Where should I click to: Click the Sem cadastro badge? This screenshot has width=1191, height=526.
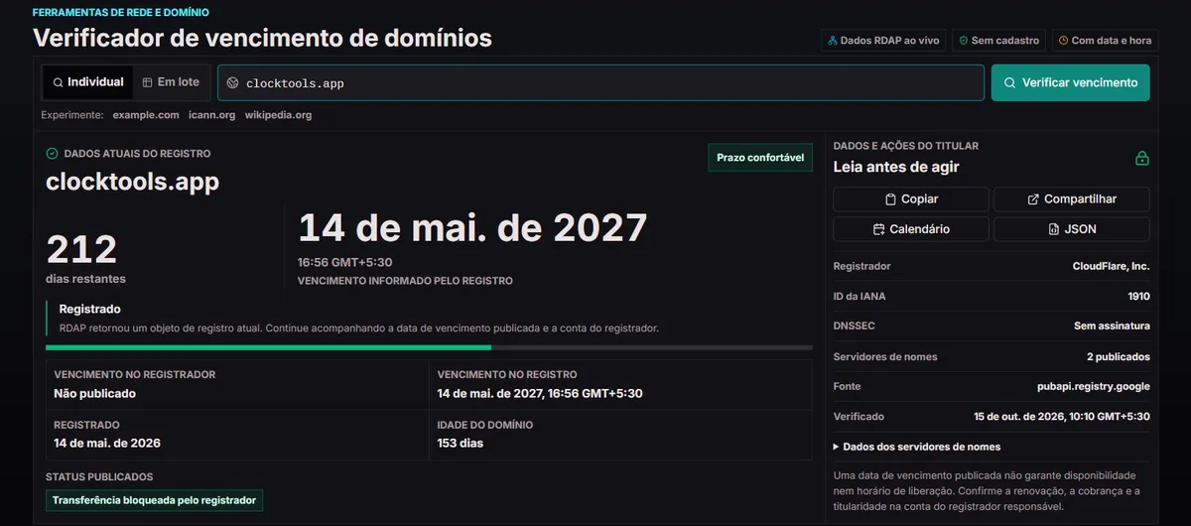998,41
